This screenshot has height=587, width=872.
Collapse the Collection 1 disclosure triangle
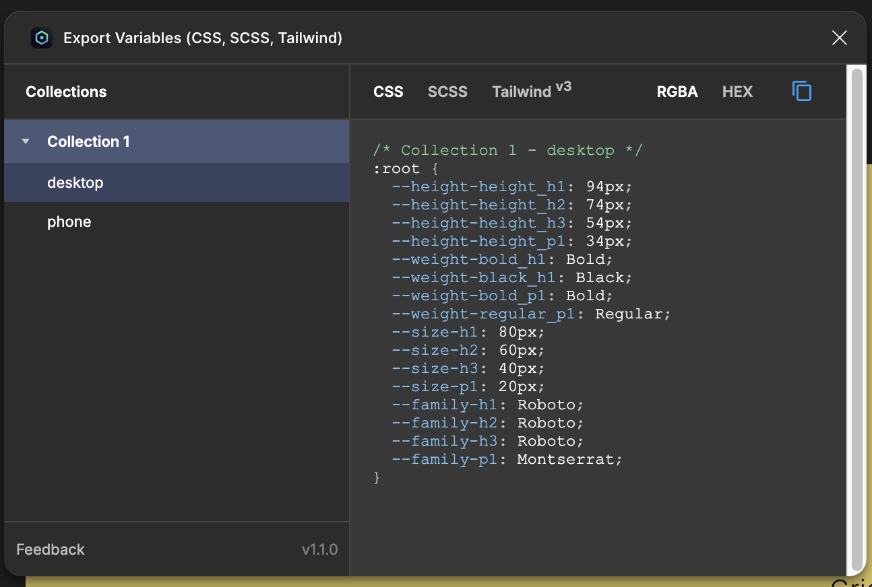click(26, 141)
